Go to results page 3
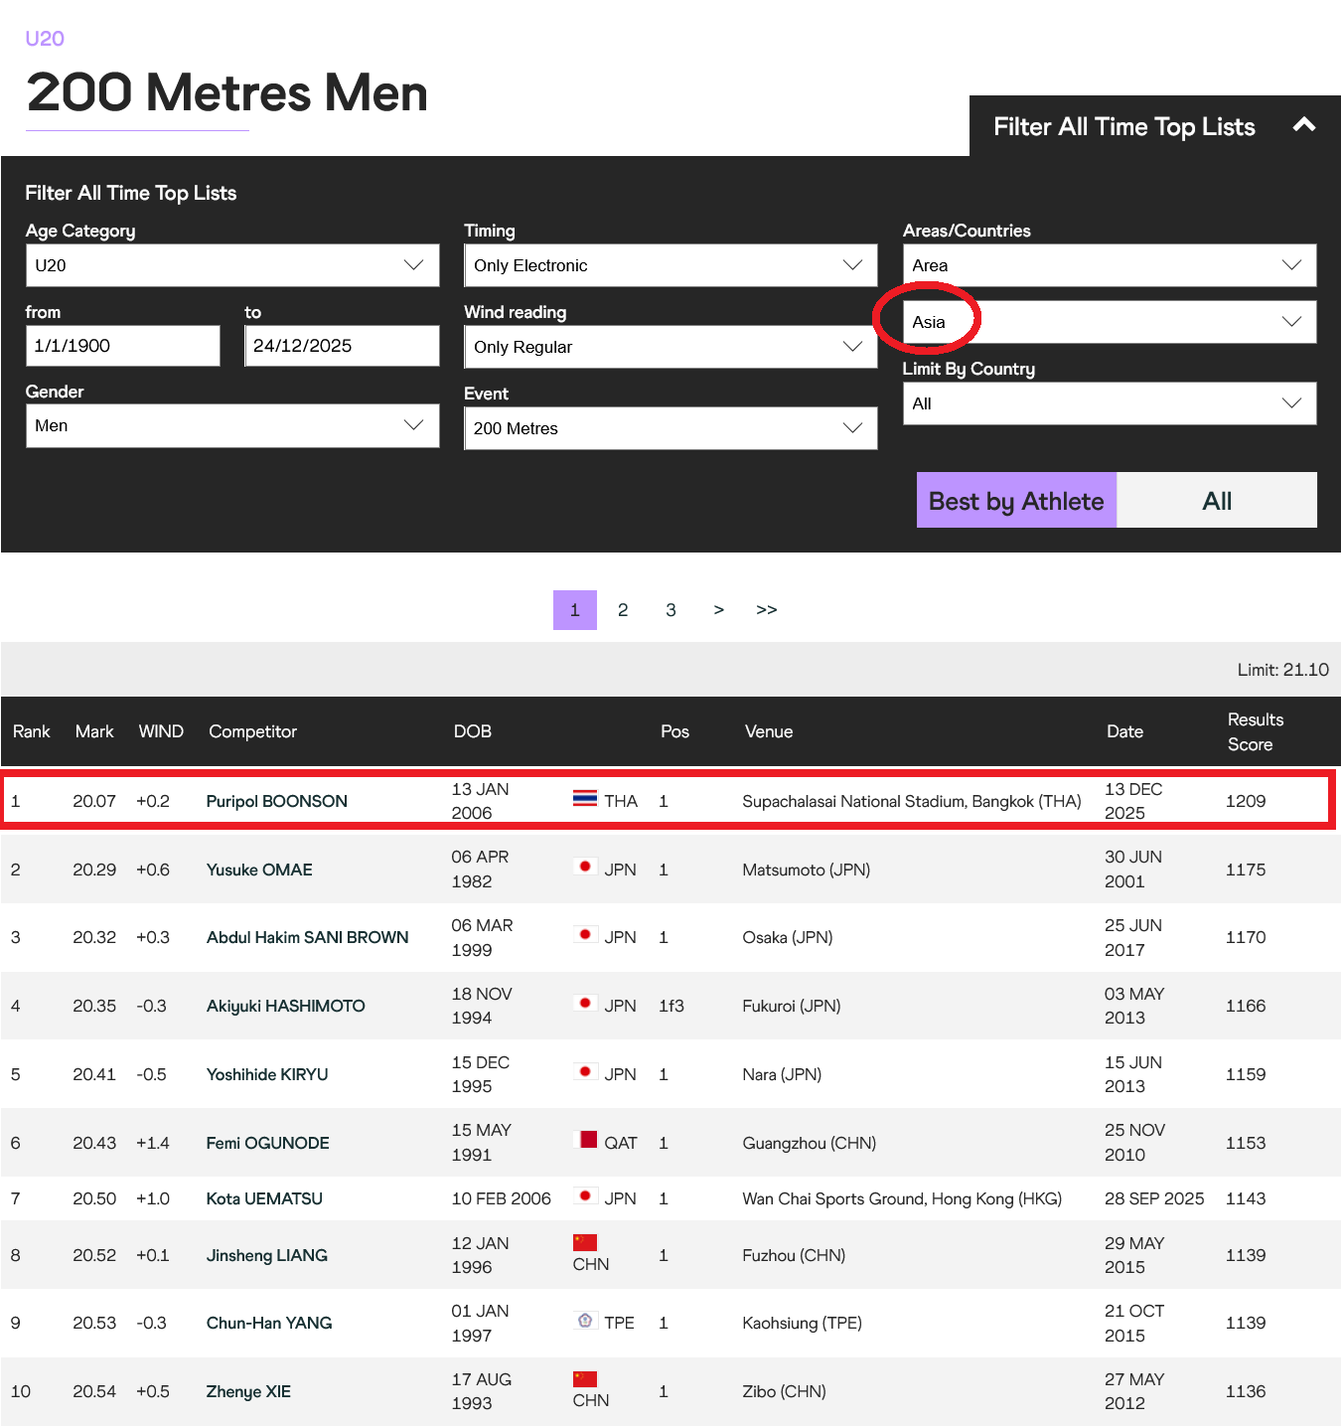Viewport: 1341px width, 1427px height. click(x=670, y=610)
